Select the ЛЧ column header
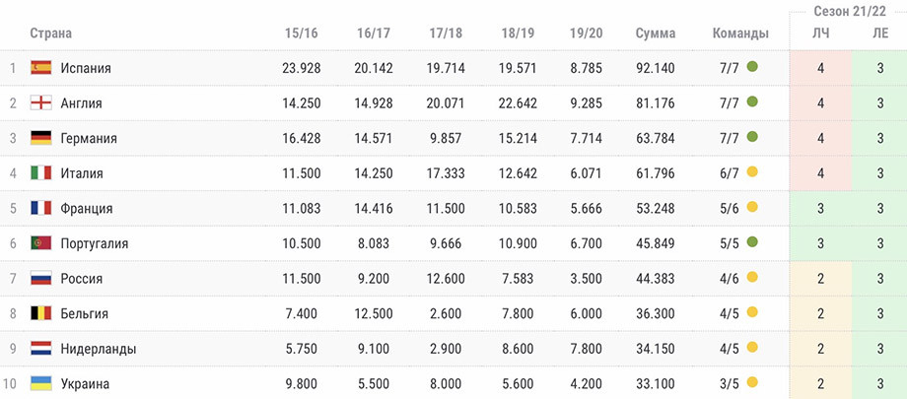The width and height of the screenshot is (907, 399). 821,33
